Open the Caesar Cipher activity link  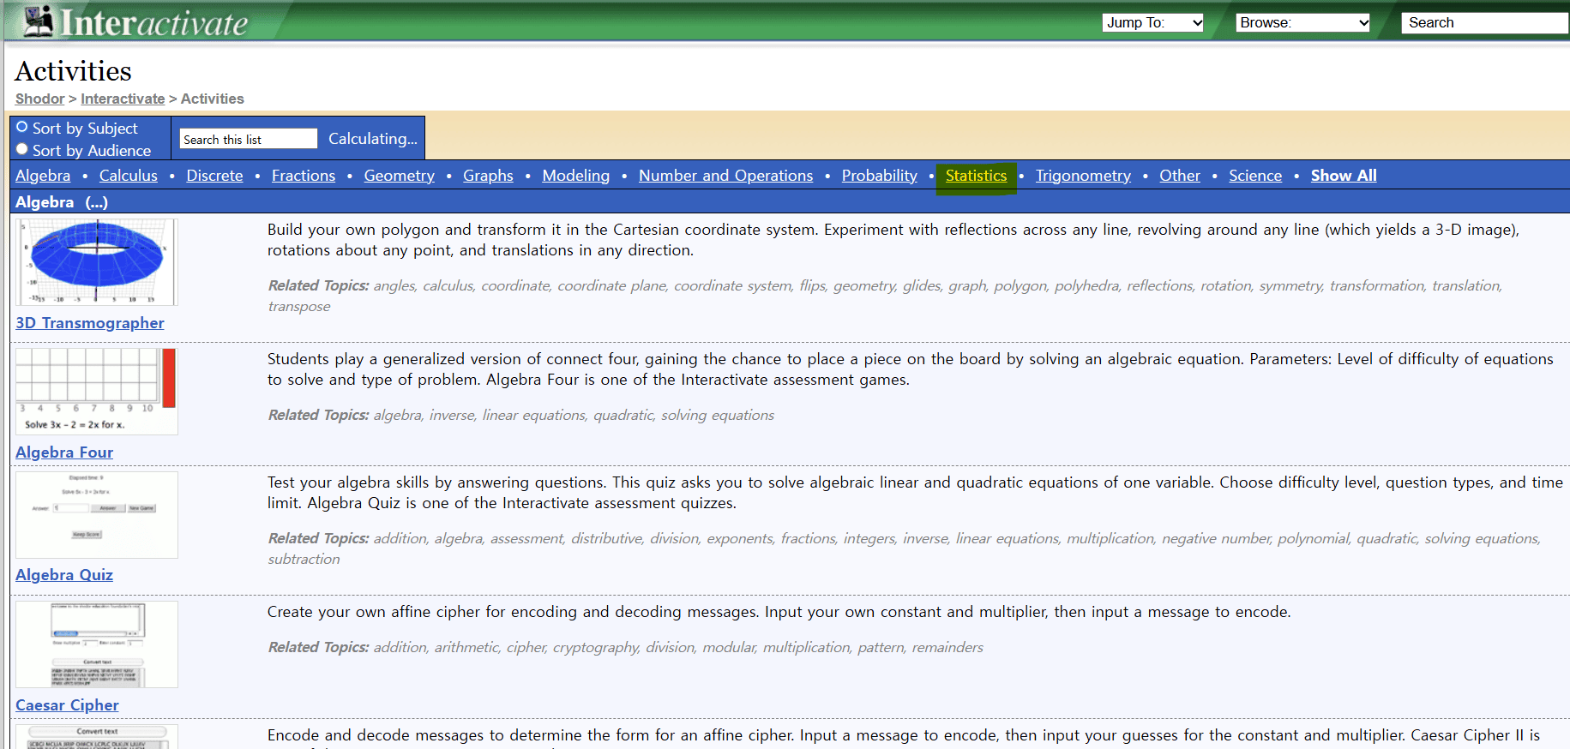67,705
